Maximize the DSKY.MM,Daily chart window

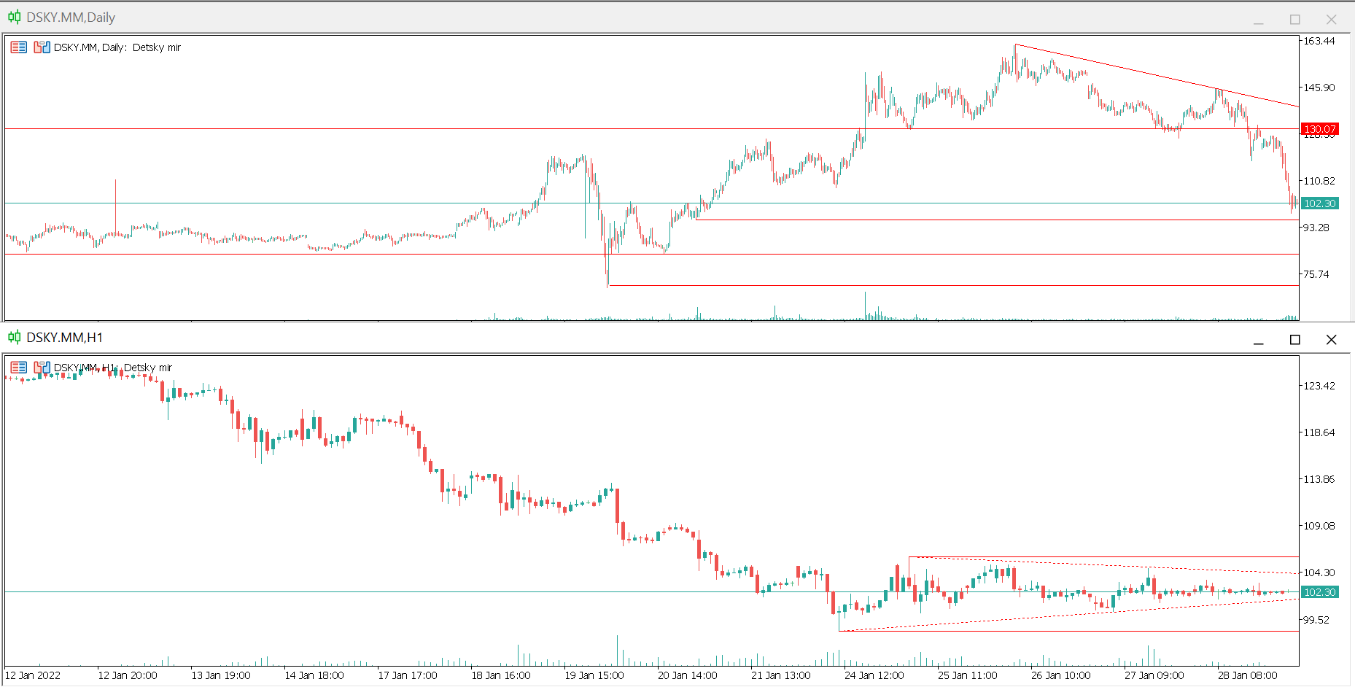pyautogui.click(x=1295, y=20)
